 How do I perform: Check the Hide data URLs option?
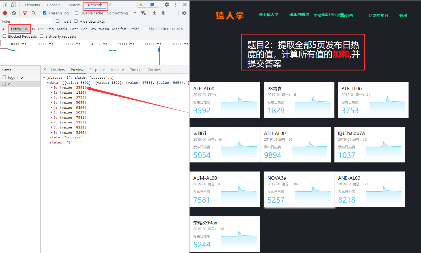pyautogui.click(x=76, y=21)
